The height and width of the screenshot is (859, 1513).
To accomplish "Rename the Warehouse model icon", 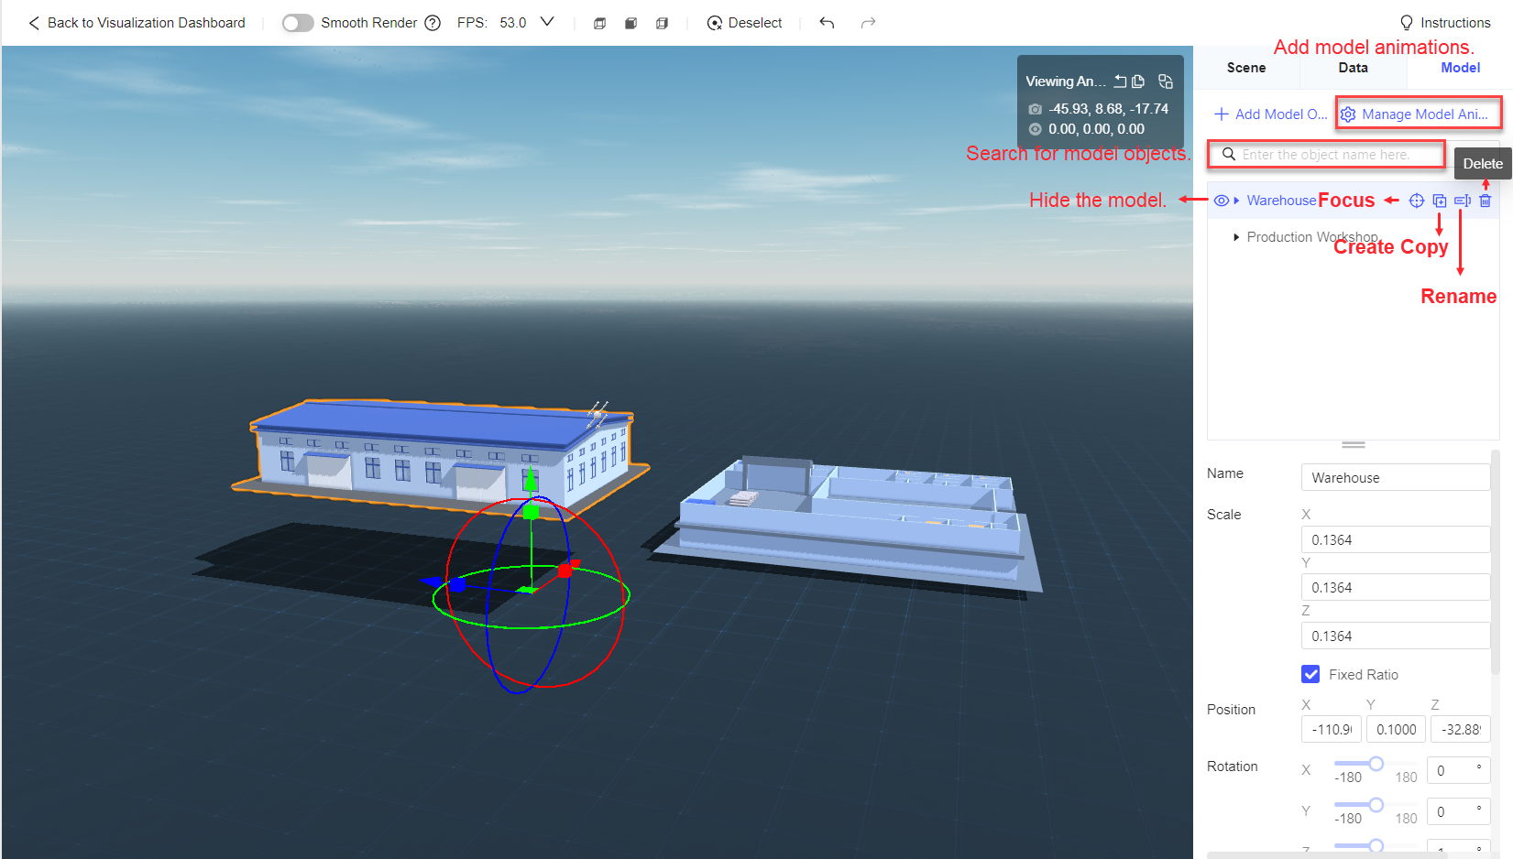I will [1463, 201].
